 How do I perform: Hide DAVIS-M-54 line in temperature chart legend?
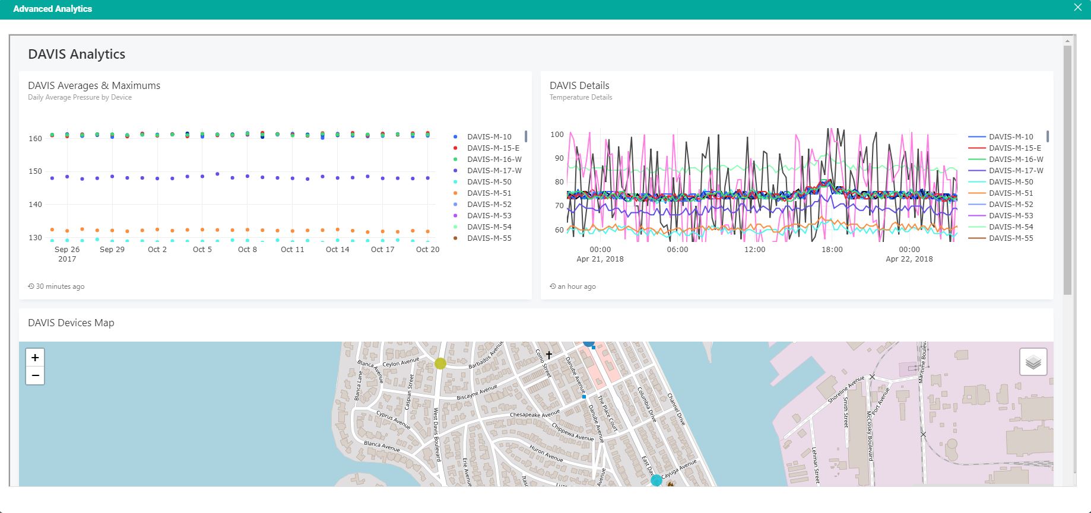pos(1010,227)
